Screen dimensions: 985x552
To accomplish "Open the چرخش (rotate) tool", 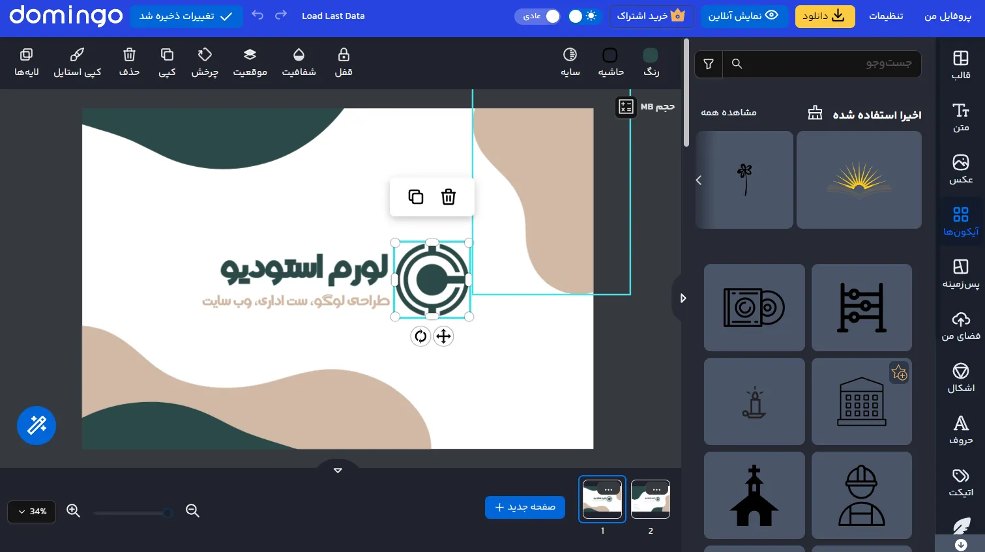I will pyautogui.click(x=205, y=63).
